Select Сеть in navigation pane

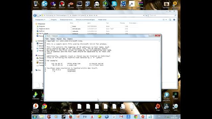[x=39, y=70]
